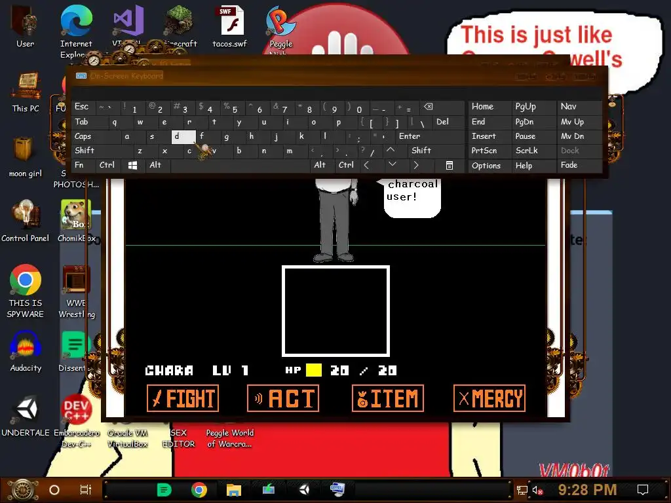Open the muted volume tray icon

537,490
